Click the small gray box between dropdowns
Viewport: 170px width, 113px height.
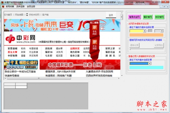(x=150, y=31)
